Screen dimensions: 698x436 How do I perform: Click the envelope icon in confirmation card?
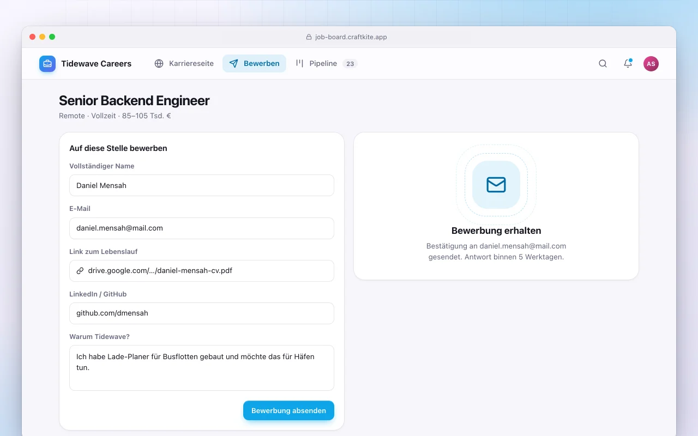pos(496,185)
